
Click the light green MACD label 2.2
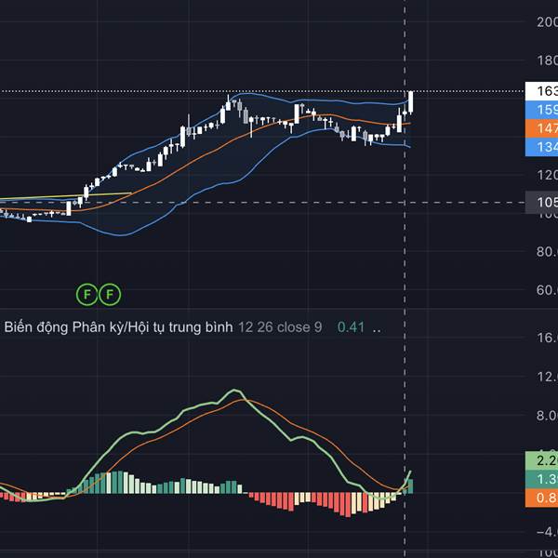(x=541, y=460)
